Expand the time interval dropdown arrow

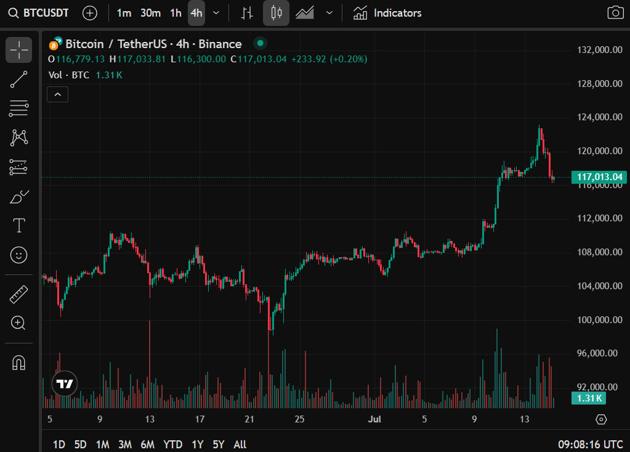coord(216,13)
